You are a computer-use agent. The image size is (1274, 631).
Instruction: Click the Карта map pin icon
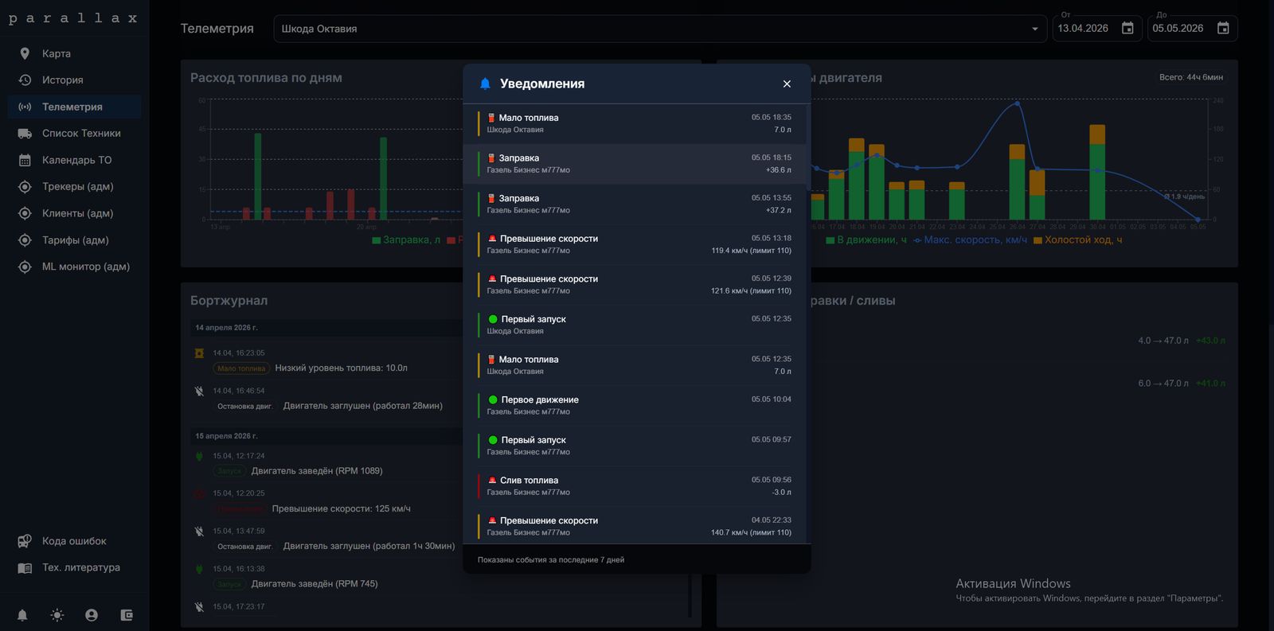pyautogui.click(x=25, y=53)
